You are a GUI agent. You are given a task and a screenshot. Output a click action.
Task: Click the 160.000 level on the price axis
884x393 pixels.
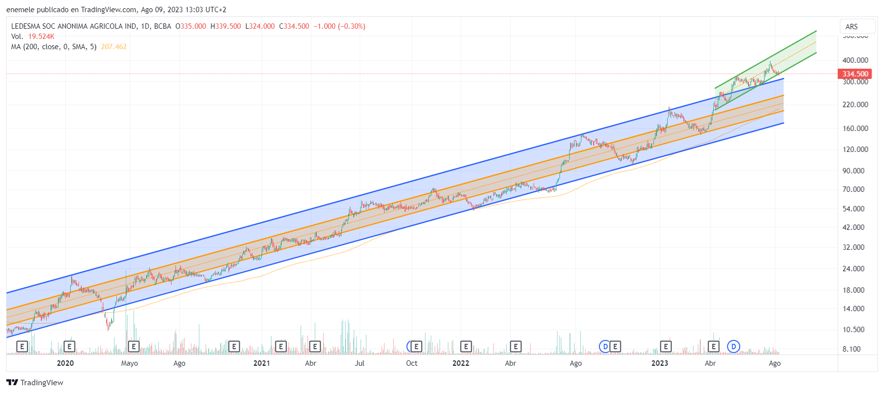[x=855, y=129]
